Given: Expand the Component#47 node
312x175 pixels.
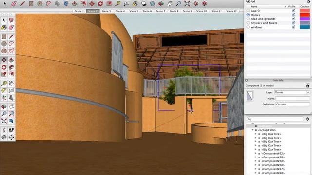Looking at the screenshot, I should [x=256, y=169].
